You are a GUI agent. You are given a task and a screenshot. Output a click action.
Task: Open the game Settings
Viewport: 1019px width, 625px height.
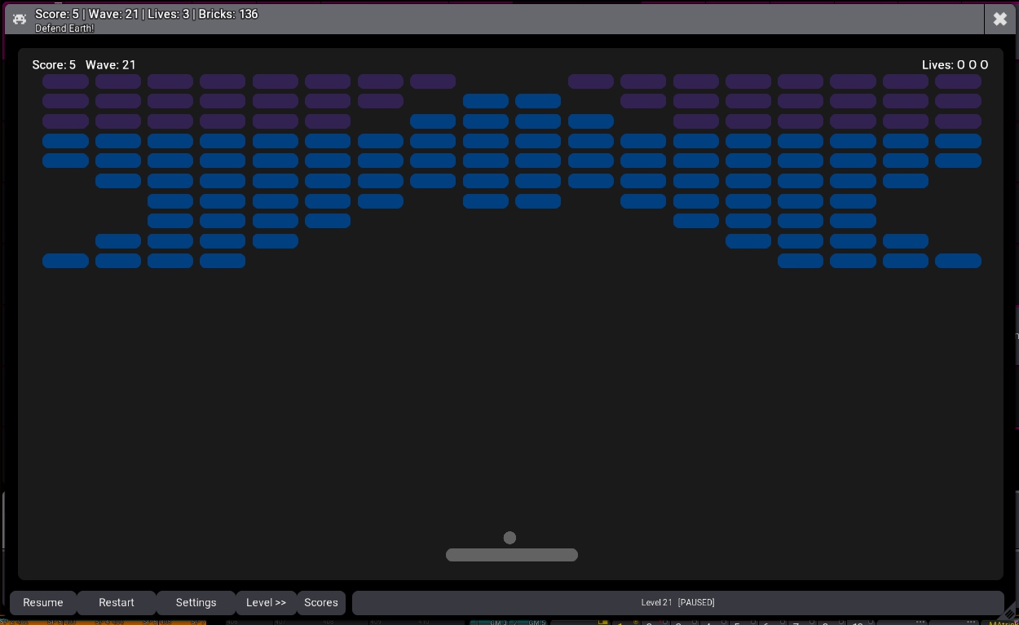tap(196, 603)
